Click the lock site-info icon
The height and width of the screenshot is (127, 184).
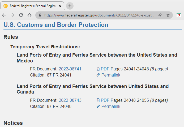[40, 15]
